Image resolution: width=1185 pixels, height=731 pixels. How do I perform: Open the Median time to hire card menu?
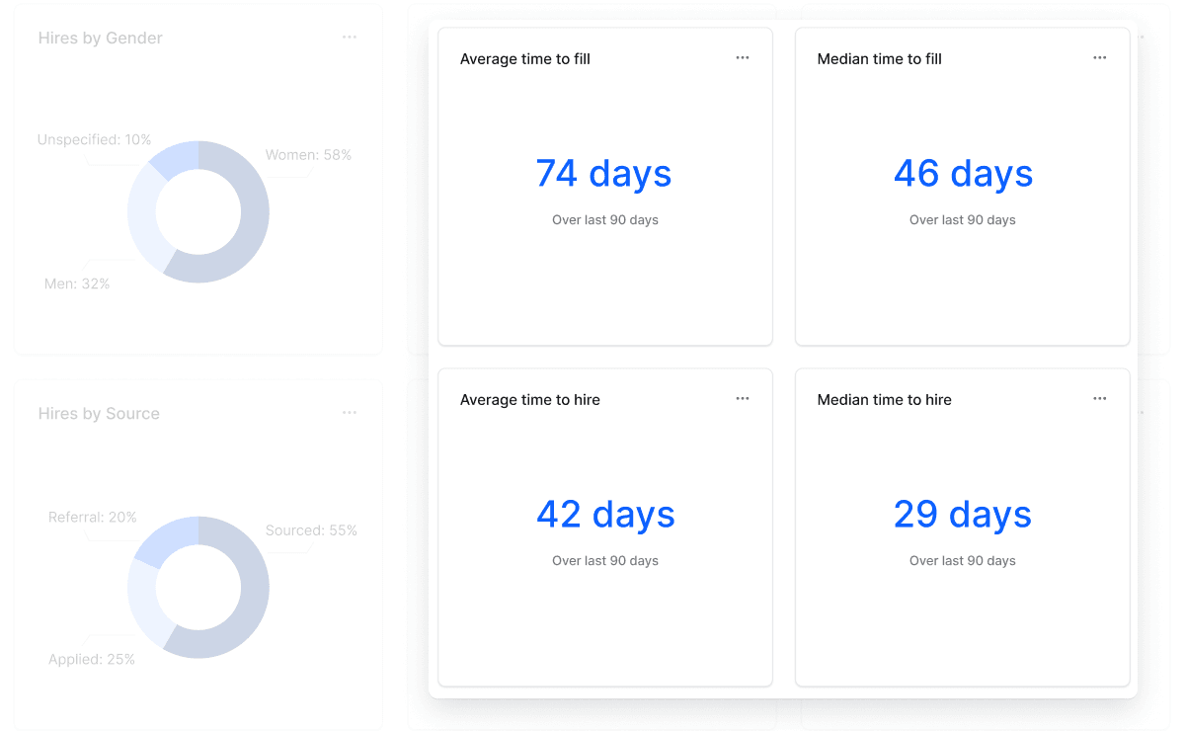(x=1099, y=398)
